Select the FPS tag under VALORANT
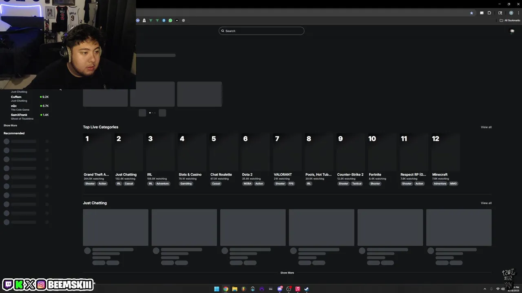This screenshot has width=522, height=293. (x=291, y=184)
